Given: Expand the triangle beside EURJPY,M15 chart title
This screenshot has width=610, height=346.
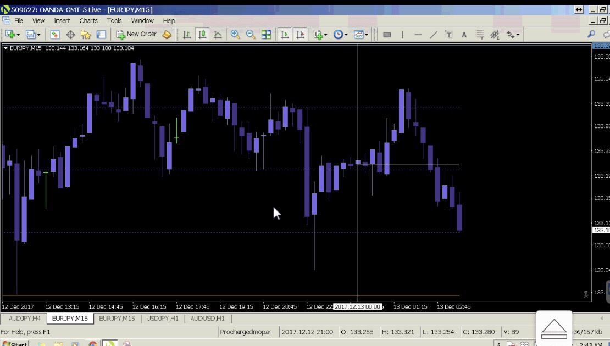Looking at the screenshot, I should click(5, 48).
